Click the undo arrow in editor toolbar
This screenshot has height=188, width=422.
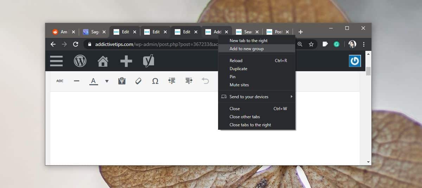pos(205,81)
